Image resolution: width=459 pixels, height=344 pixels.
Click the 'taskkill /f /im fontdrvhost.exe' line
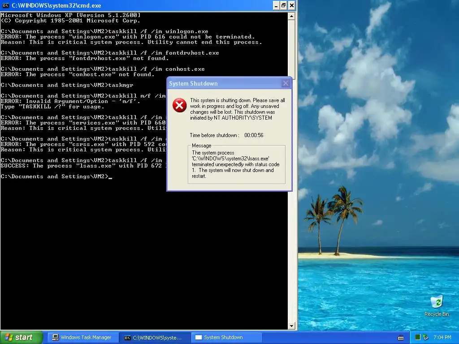[110, 53]
